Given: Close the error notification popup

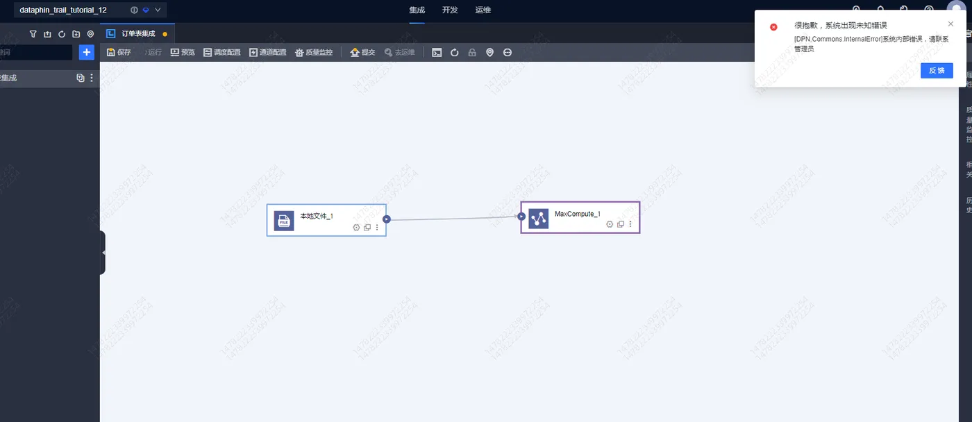Looking at the screenshot, I should pyautogui.click(x=950, y=24).
